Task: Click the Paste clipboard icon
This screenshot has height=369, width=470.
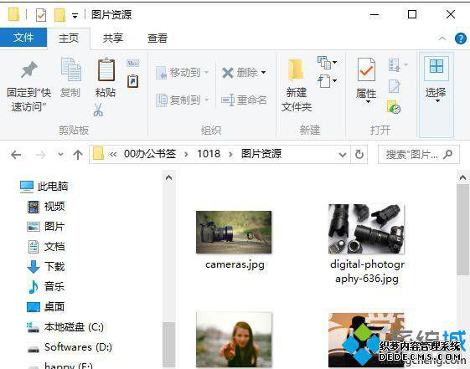Action: click(106, 69)
